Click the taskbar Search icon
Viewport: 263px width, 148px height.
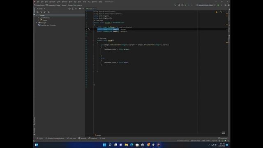(x=110, y=145)
